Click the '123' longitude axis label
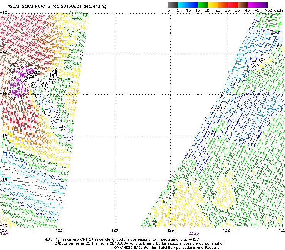Screen dimensions: 285x250 pos(59,230)
